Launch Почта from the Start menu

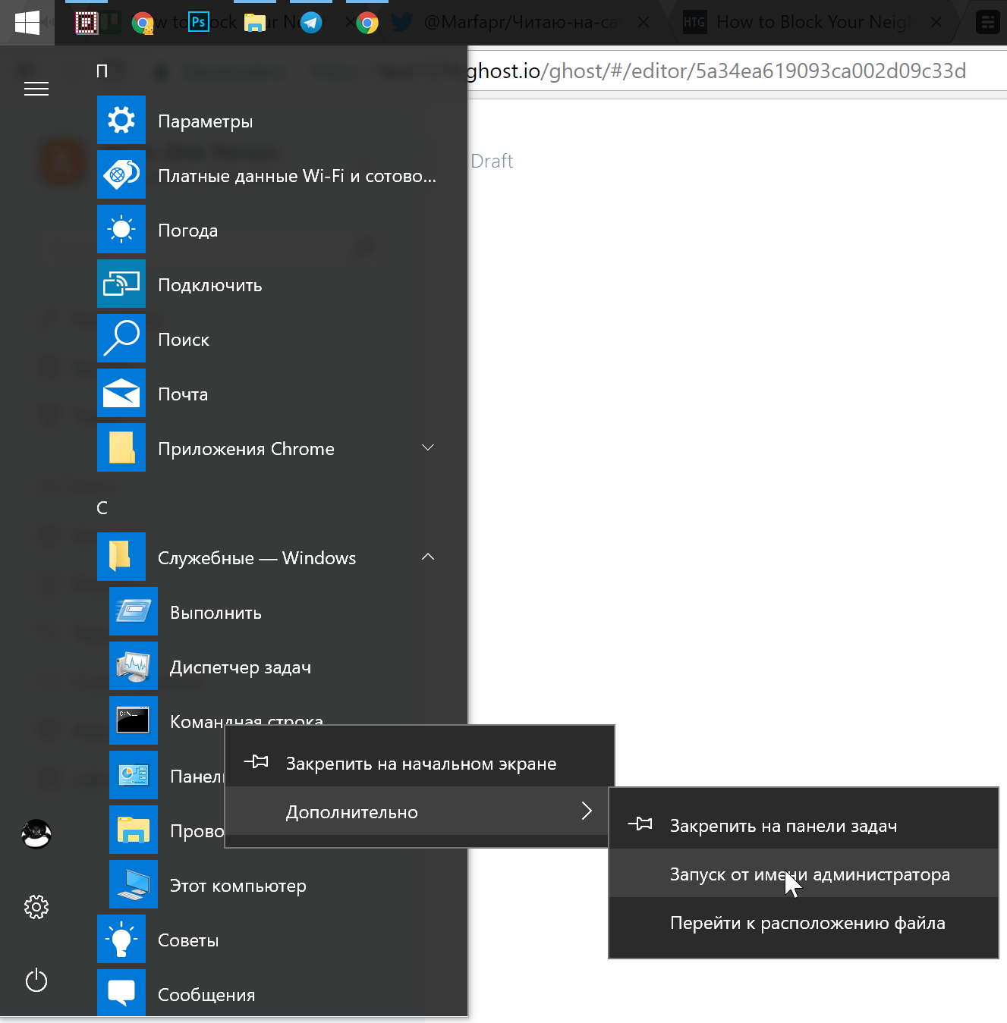tap(182, 394)
